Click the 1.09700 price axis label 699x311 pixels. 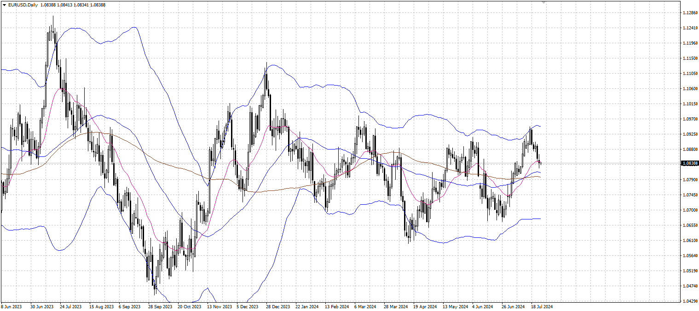click(x=690, y=119)
